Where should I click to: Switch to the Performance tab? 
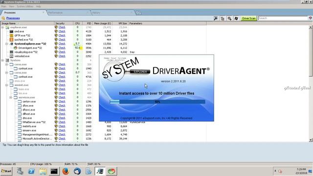tap(68, 13)
